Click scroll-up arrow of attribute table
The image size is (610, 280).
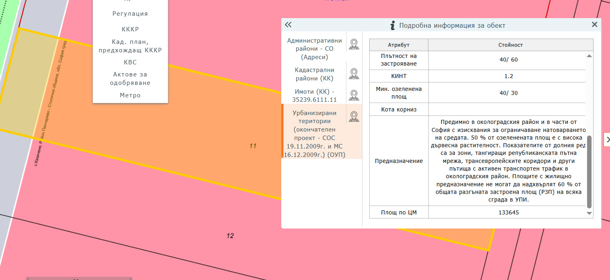coord(590,56)
